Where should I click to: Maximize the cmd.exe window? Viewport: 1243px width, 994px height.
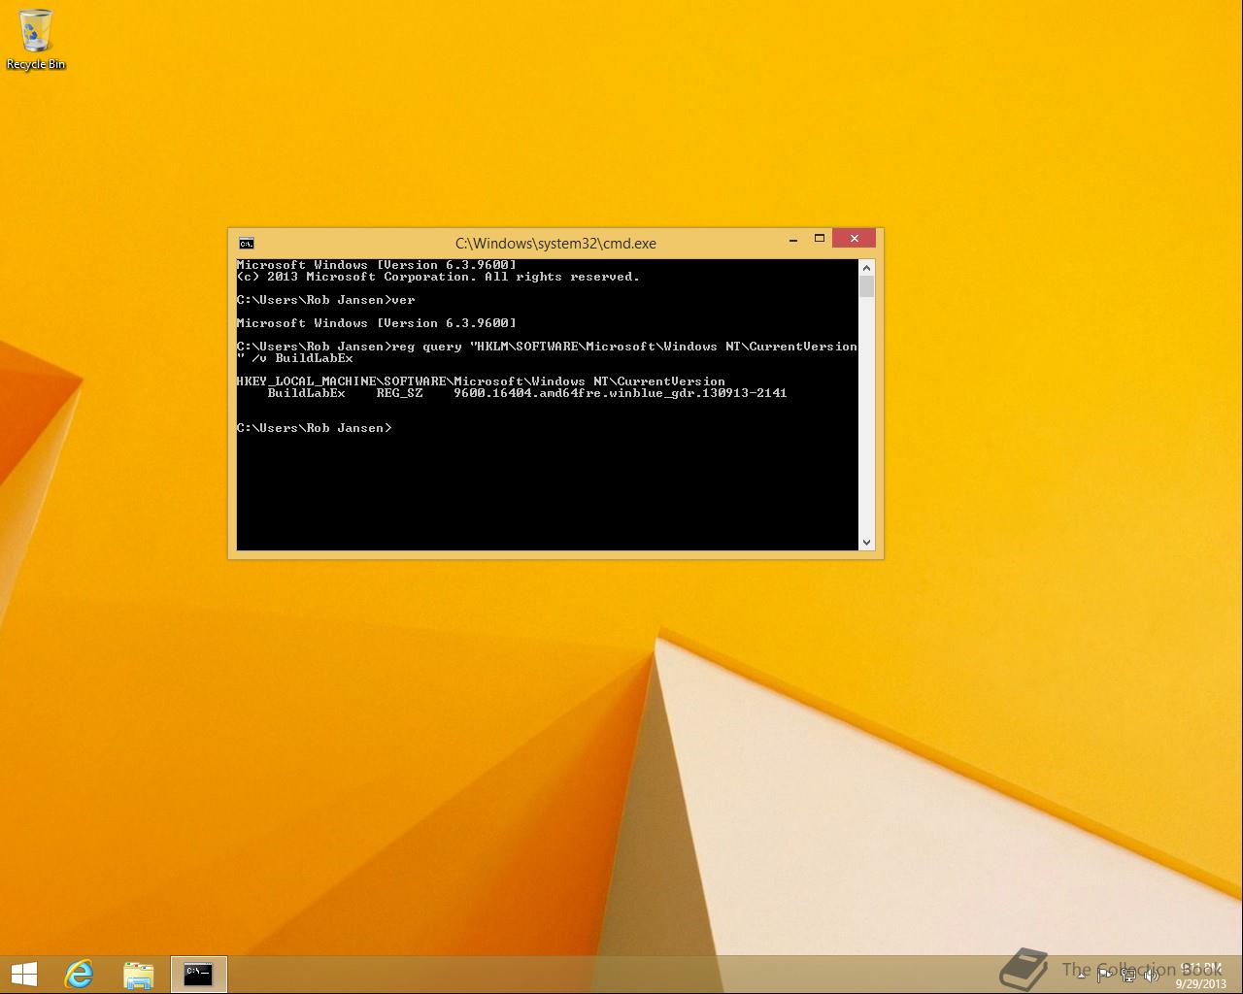click(820, 239)
